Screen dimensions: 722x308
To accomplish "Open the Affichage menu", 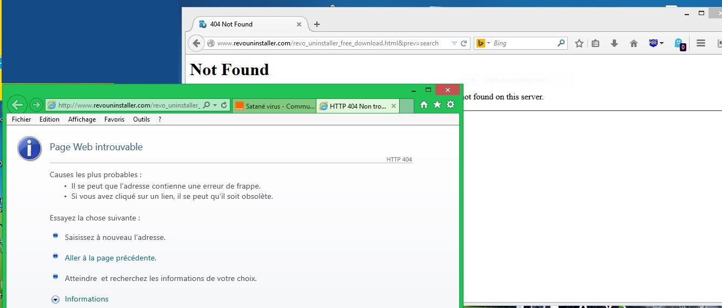I will pos(82,119).
